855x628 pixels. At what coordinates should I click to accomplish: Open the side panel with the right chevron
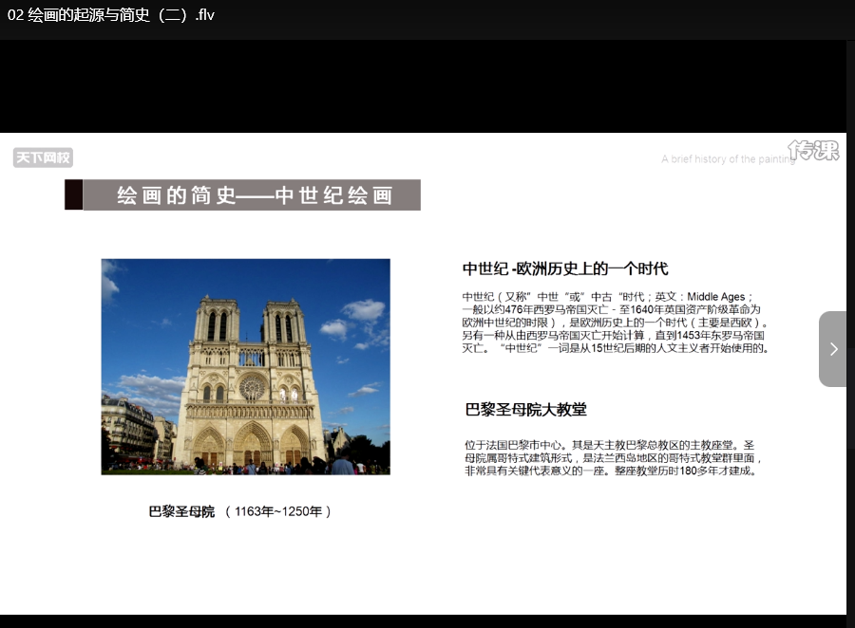point(832,349)
